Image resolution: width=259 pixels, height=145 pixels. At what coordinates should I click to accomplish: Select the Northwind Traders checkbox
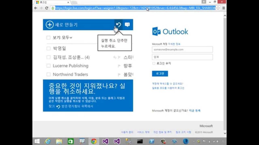tap(48, 74)
